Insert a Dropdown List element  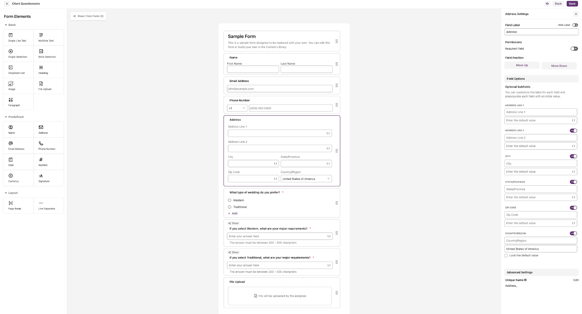[18, 70]
